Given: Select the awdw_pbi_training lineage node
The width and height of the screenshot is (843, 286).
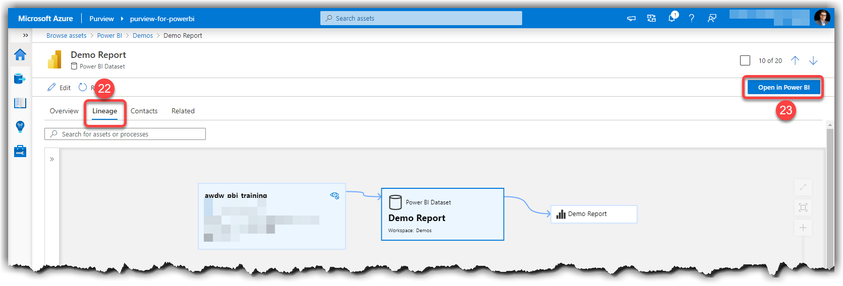Looking at the screenshot, I should click(272, 216).
